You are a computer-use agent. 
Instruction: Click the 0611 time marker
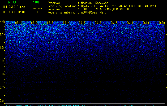point(18,23)
